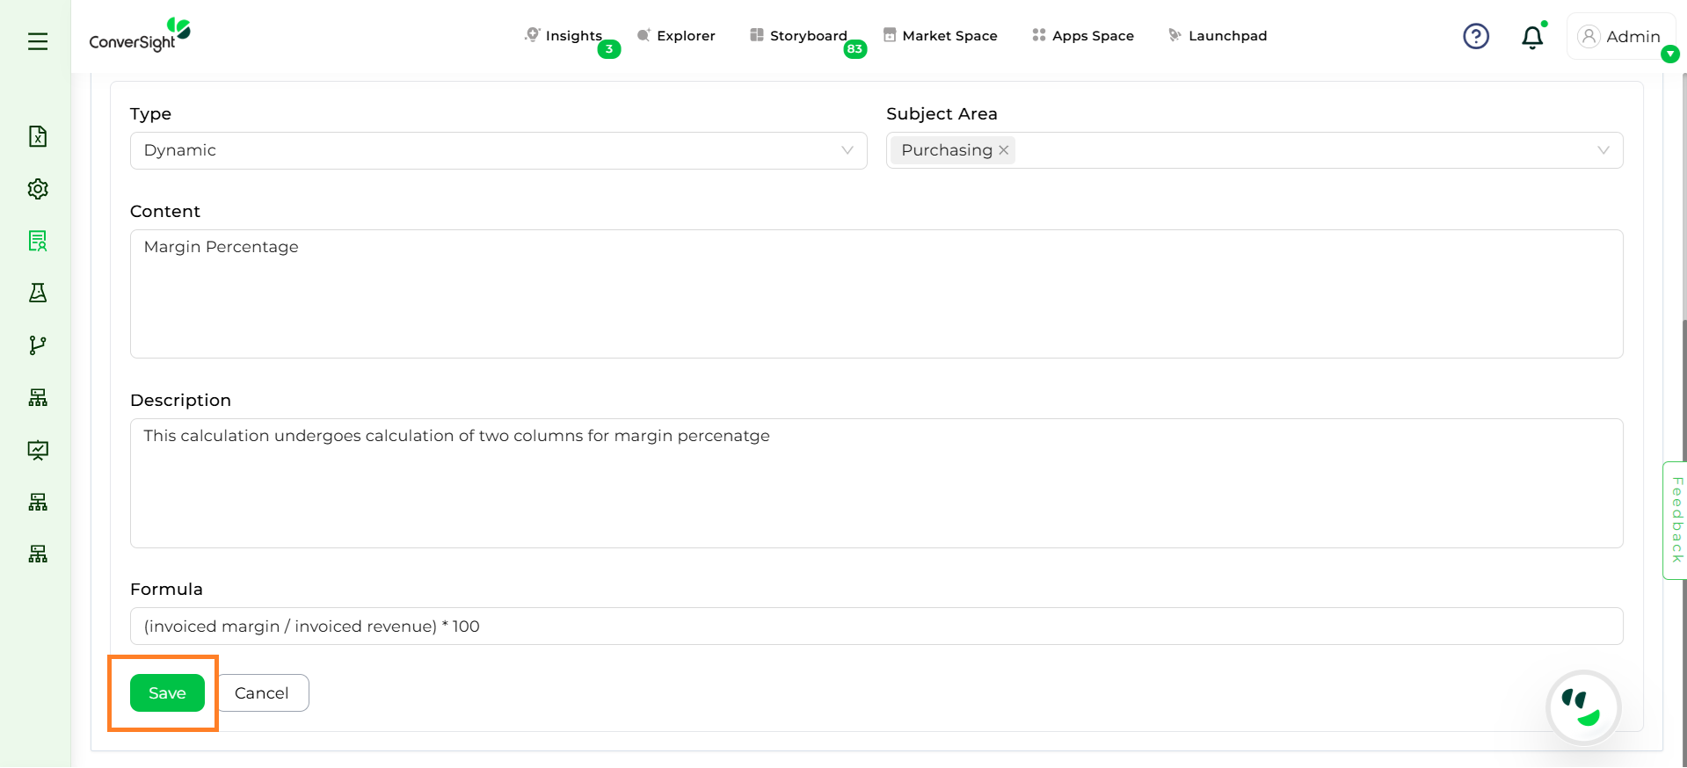Click into the Formula input field
The image size is (1687, 768).
[x=876, y=627]
